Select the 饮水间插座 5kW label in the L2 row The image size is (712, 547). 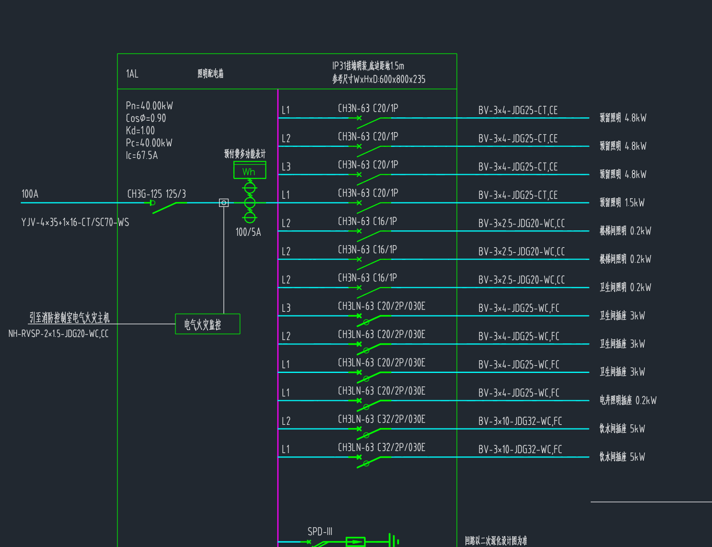[622, 429]
